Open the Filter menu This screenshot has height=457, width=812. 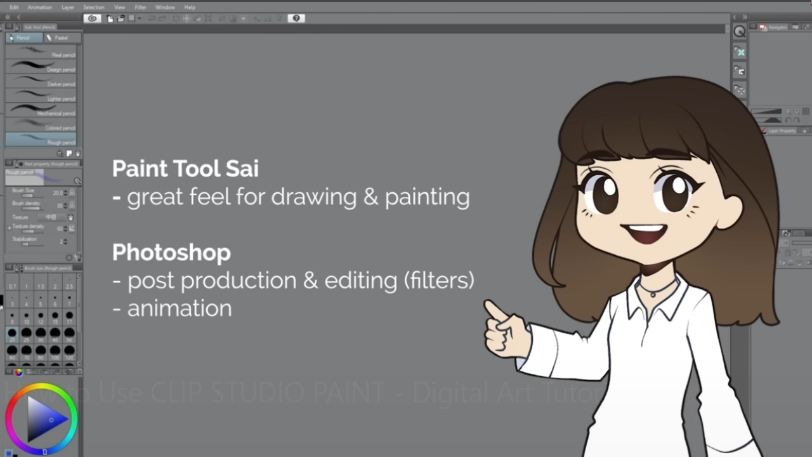[141, 7]
